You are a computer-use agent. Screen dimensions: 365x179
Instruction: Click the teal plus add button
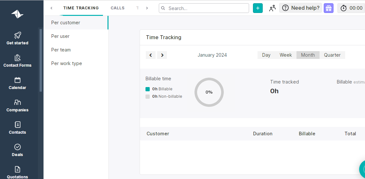pyautogui.click(x=258, y=8)
